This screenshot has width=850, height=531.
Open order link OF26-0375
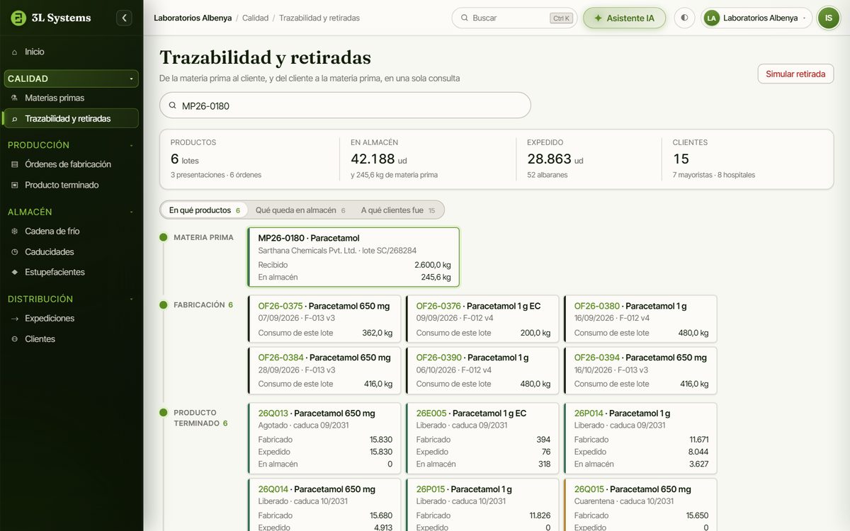(x=280, y=306)
